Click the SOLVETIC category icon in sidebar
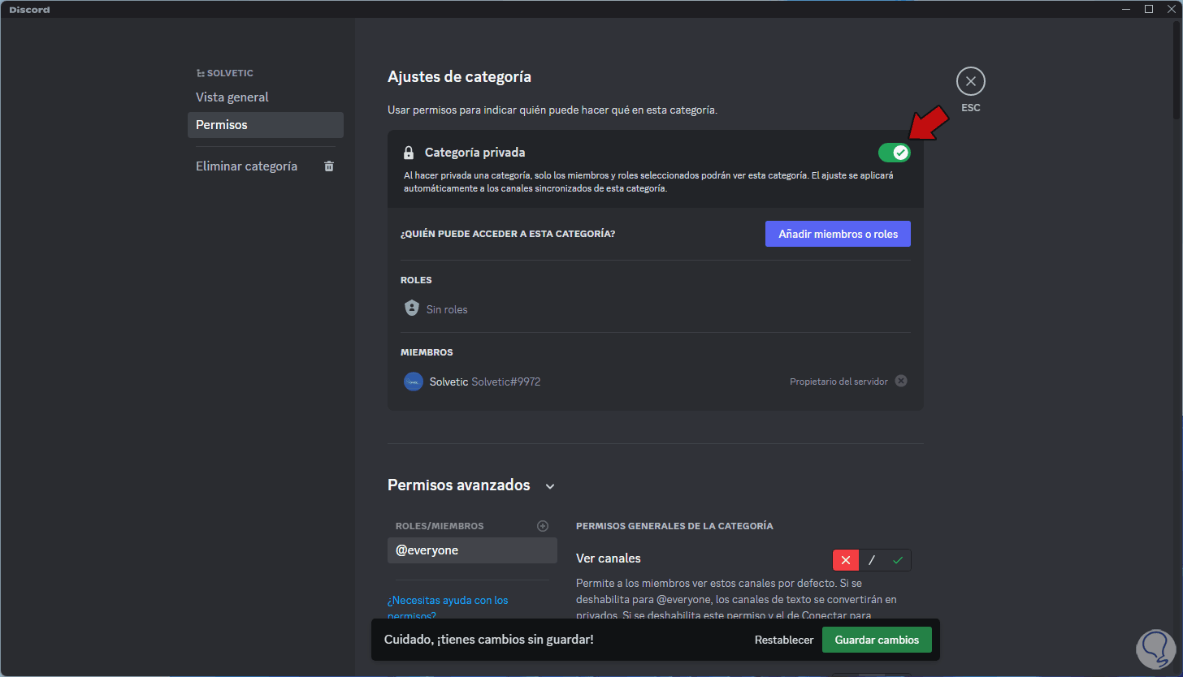This screenshot has width=1183, height=677. 200,73
